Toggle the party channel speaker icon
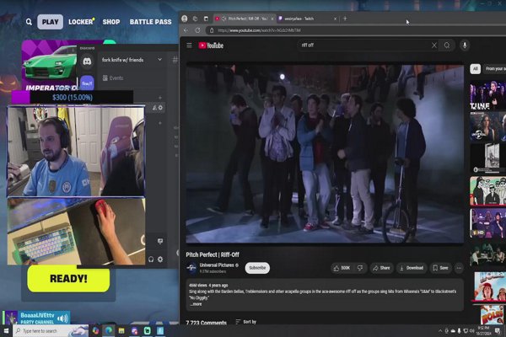The image size is (506, 337). click(62, 318)
